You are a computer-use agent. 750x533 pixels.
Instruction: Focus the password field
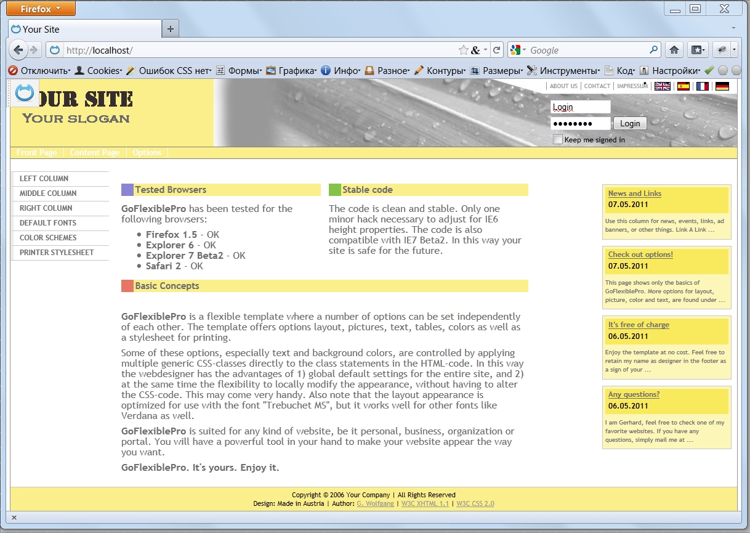click(x=581, y=124)
